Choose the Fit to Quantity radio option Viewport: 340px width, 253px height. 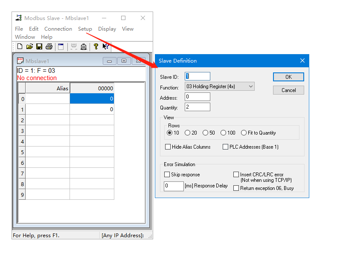click(244, 133)
